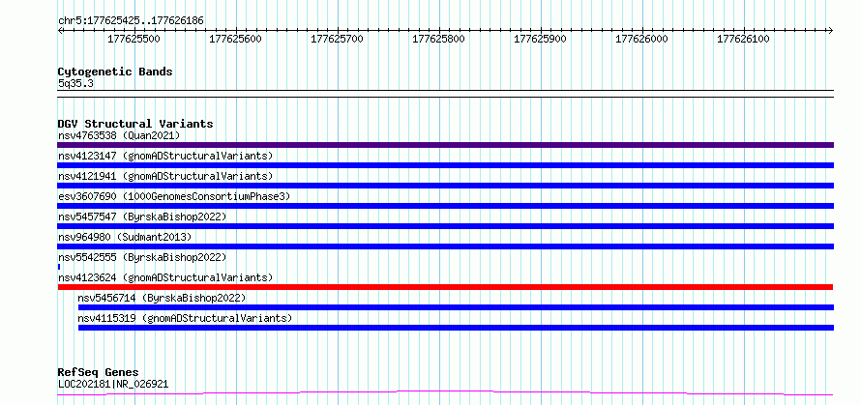This screenshot has height=405, width=861.
Task: Click ruler position 177626000
Action: click(642, 39)
